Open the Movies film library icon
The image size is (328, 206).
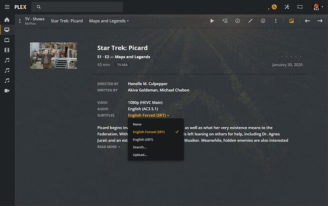click(7, 50)
